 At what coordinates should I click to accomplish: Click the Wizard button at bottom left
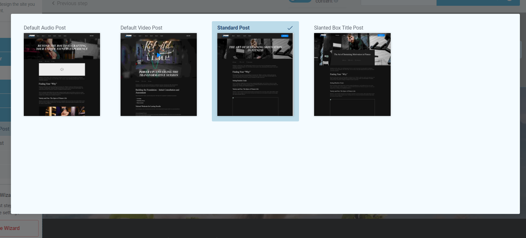tap(19, 228)
